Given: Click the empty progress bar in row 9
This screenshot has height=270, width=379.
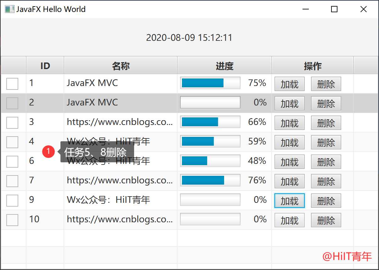Looking at the screenshot, I should (210, 200).
